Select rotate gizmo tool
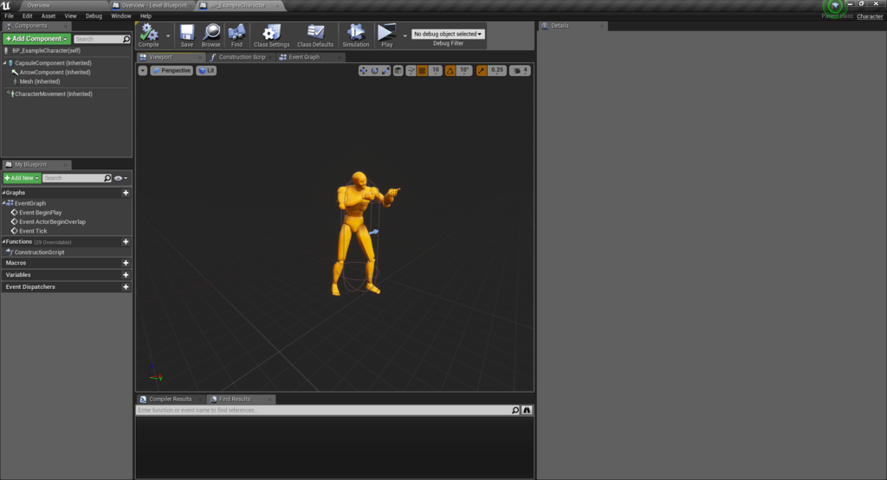The height and width of the screenshot is (480, 887). 374,71
